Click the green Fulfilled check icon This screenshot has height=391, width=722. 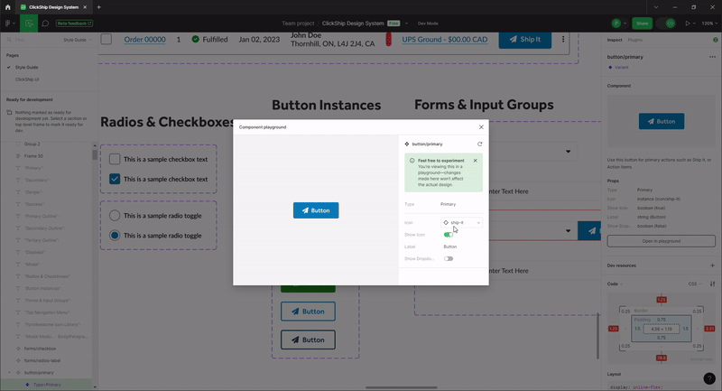pyautogui.click(x=195, y=39)
